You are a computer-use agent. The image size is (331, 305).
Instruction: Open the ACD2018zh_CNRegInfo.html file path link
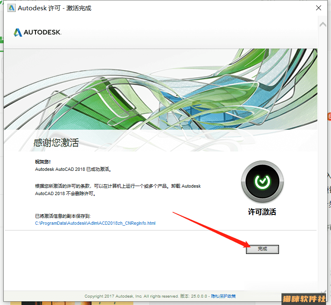click(x=95, y=223)
